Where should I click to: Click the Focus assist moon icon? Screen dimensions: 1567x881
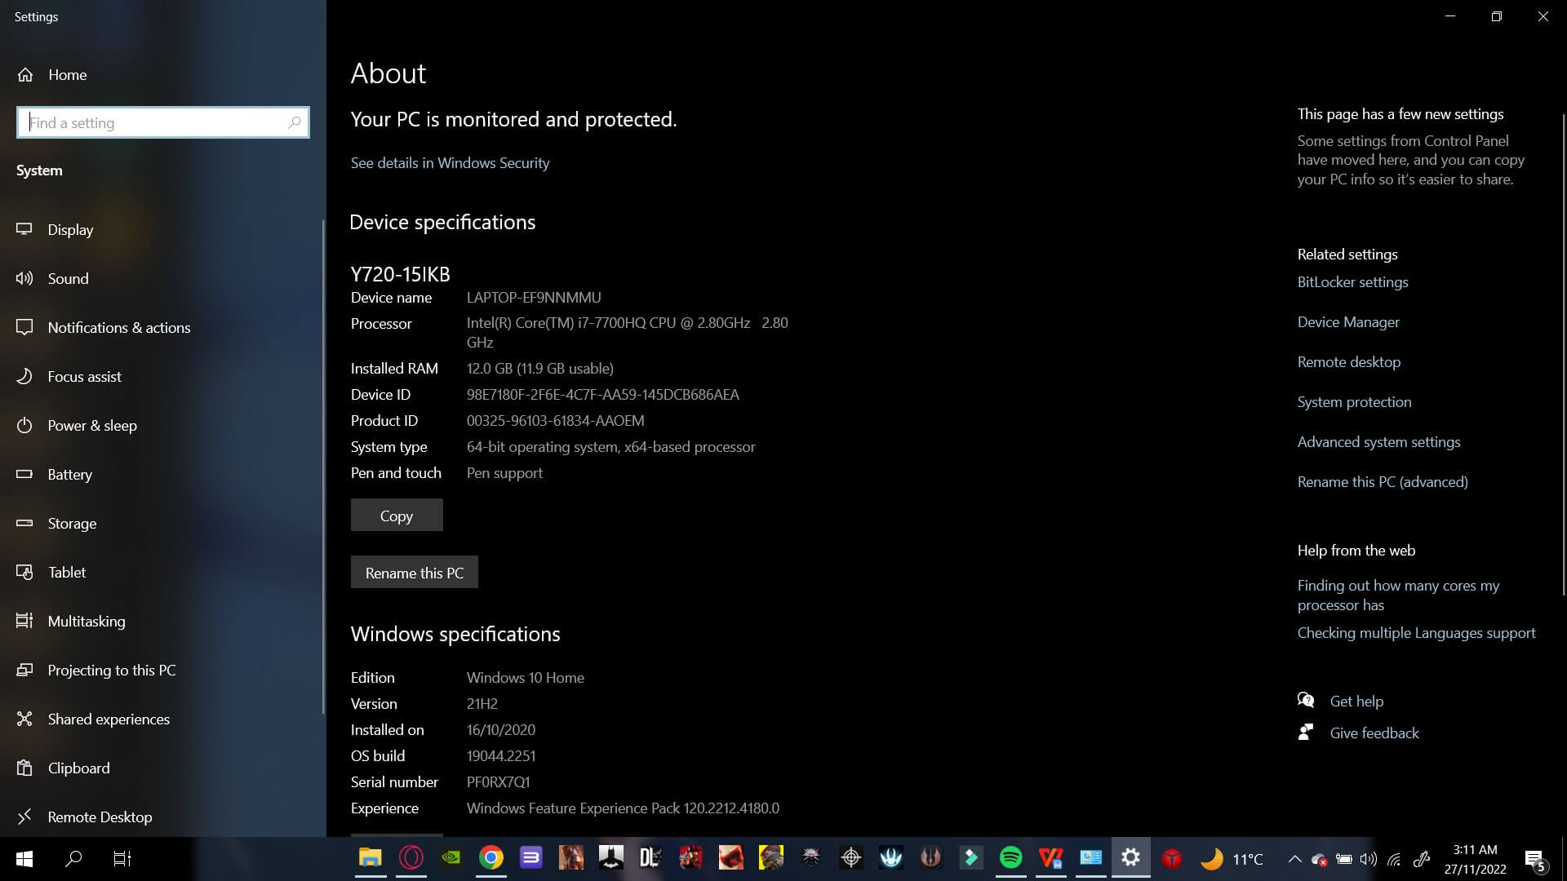click(x=24, y=376)
